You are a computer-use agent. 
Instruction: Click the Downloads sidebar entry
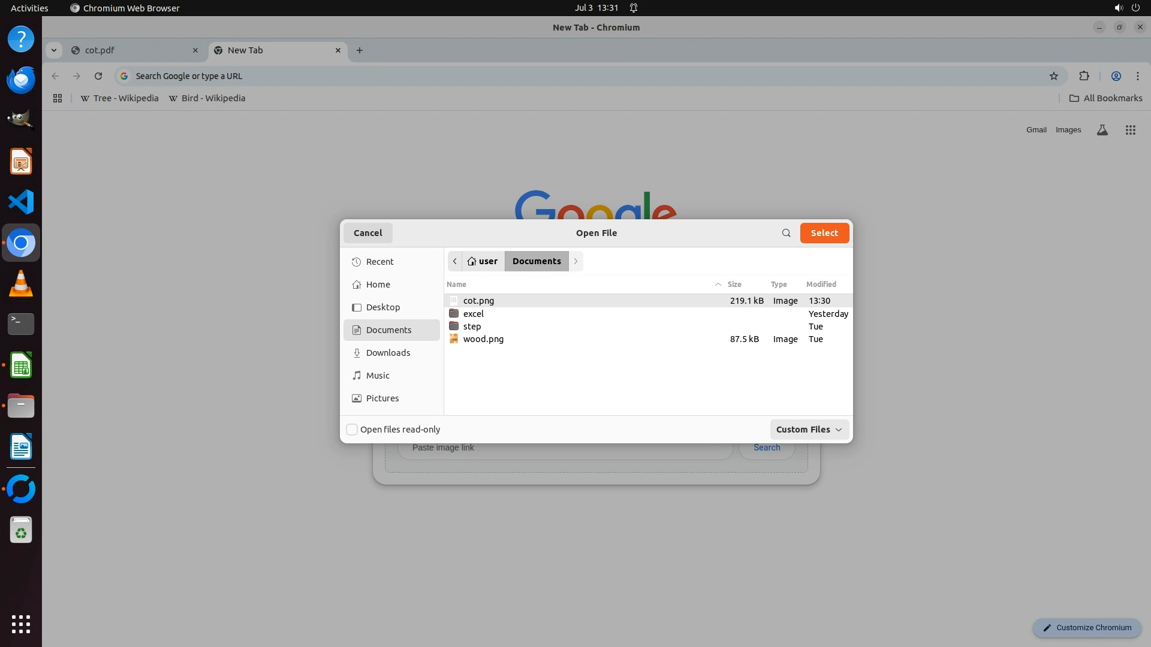click(388, 353)
